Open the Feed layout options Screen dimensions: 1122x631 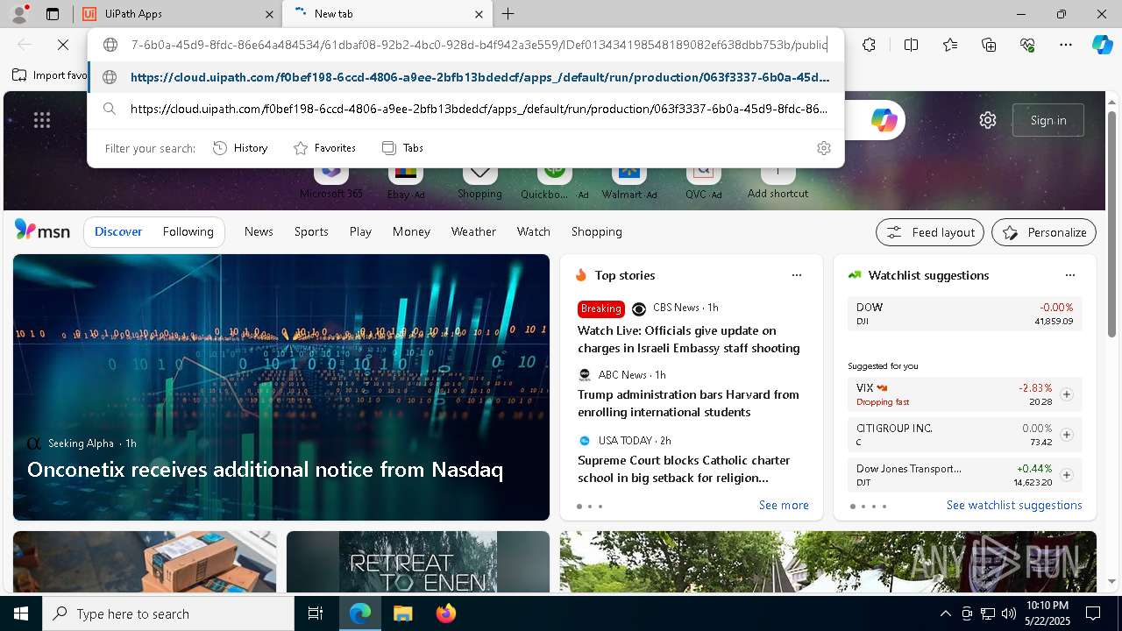coord(930,232)
